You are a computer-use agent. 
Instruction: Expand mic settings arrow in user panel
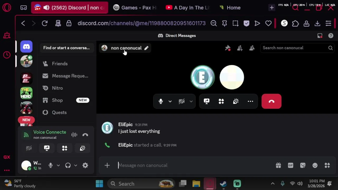click(58, 165)
